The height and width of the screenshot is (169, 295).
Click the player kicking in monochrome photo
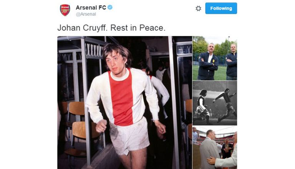tap(225, 105)
